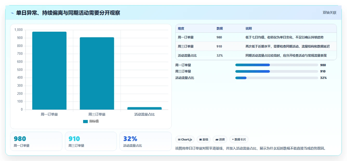Click description starting 低于七日均值
The image size is (347, 161).
click(x=284, y=37)
